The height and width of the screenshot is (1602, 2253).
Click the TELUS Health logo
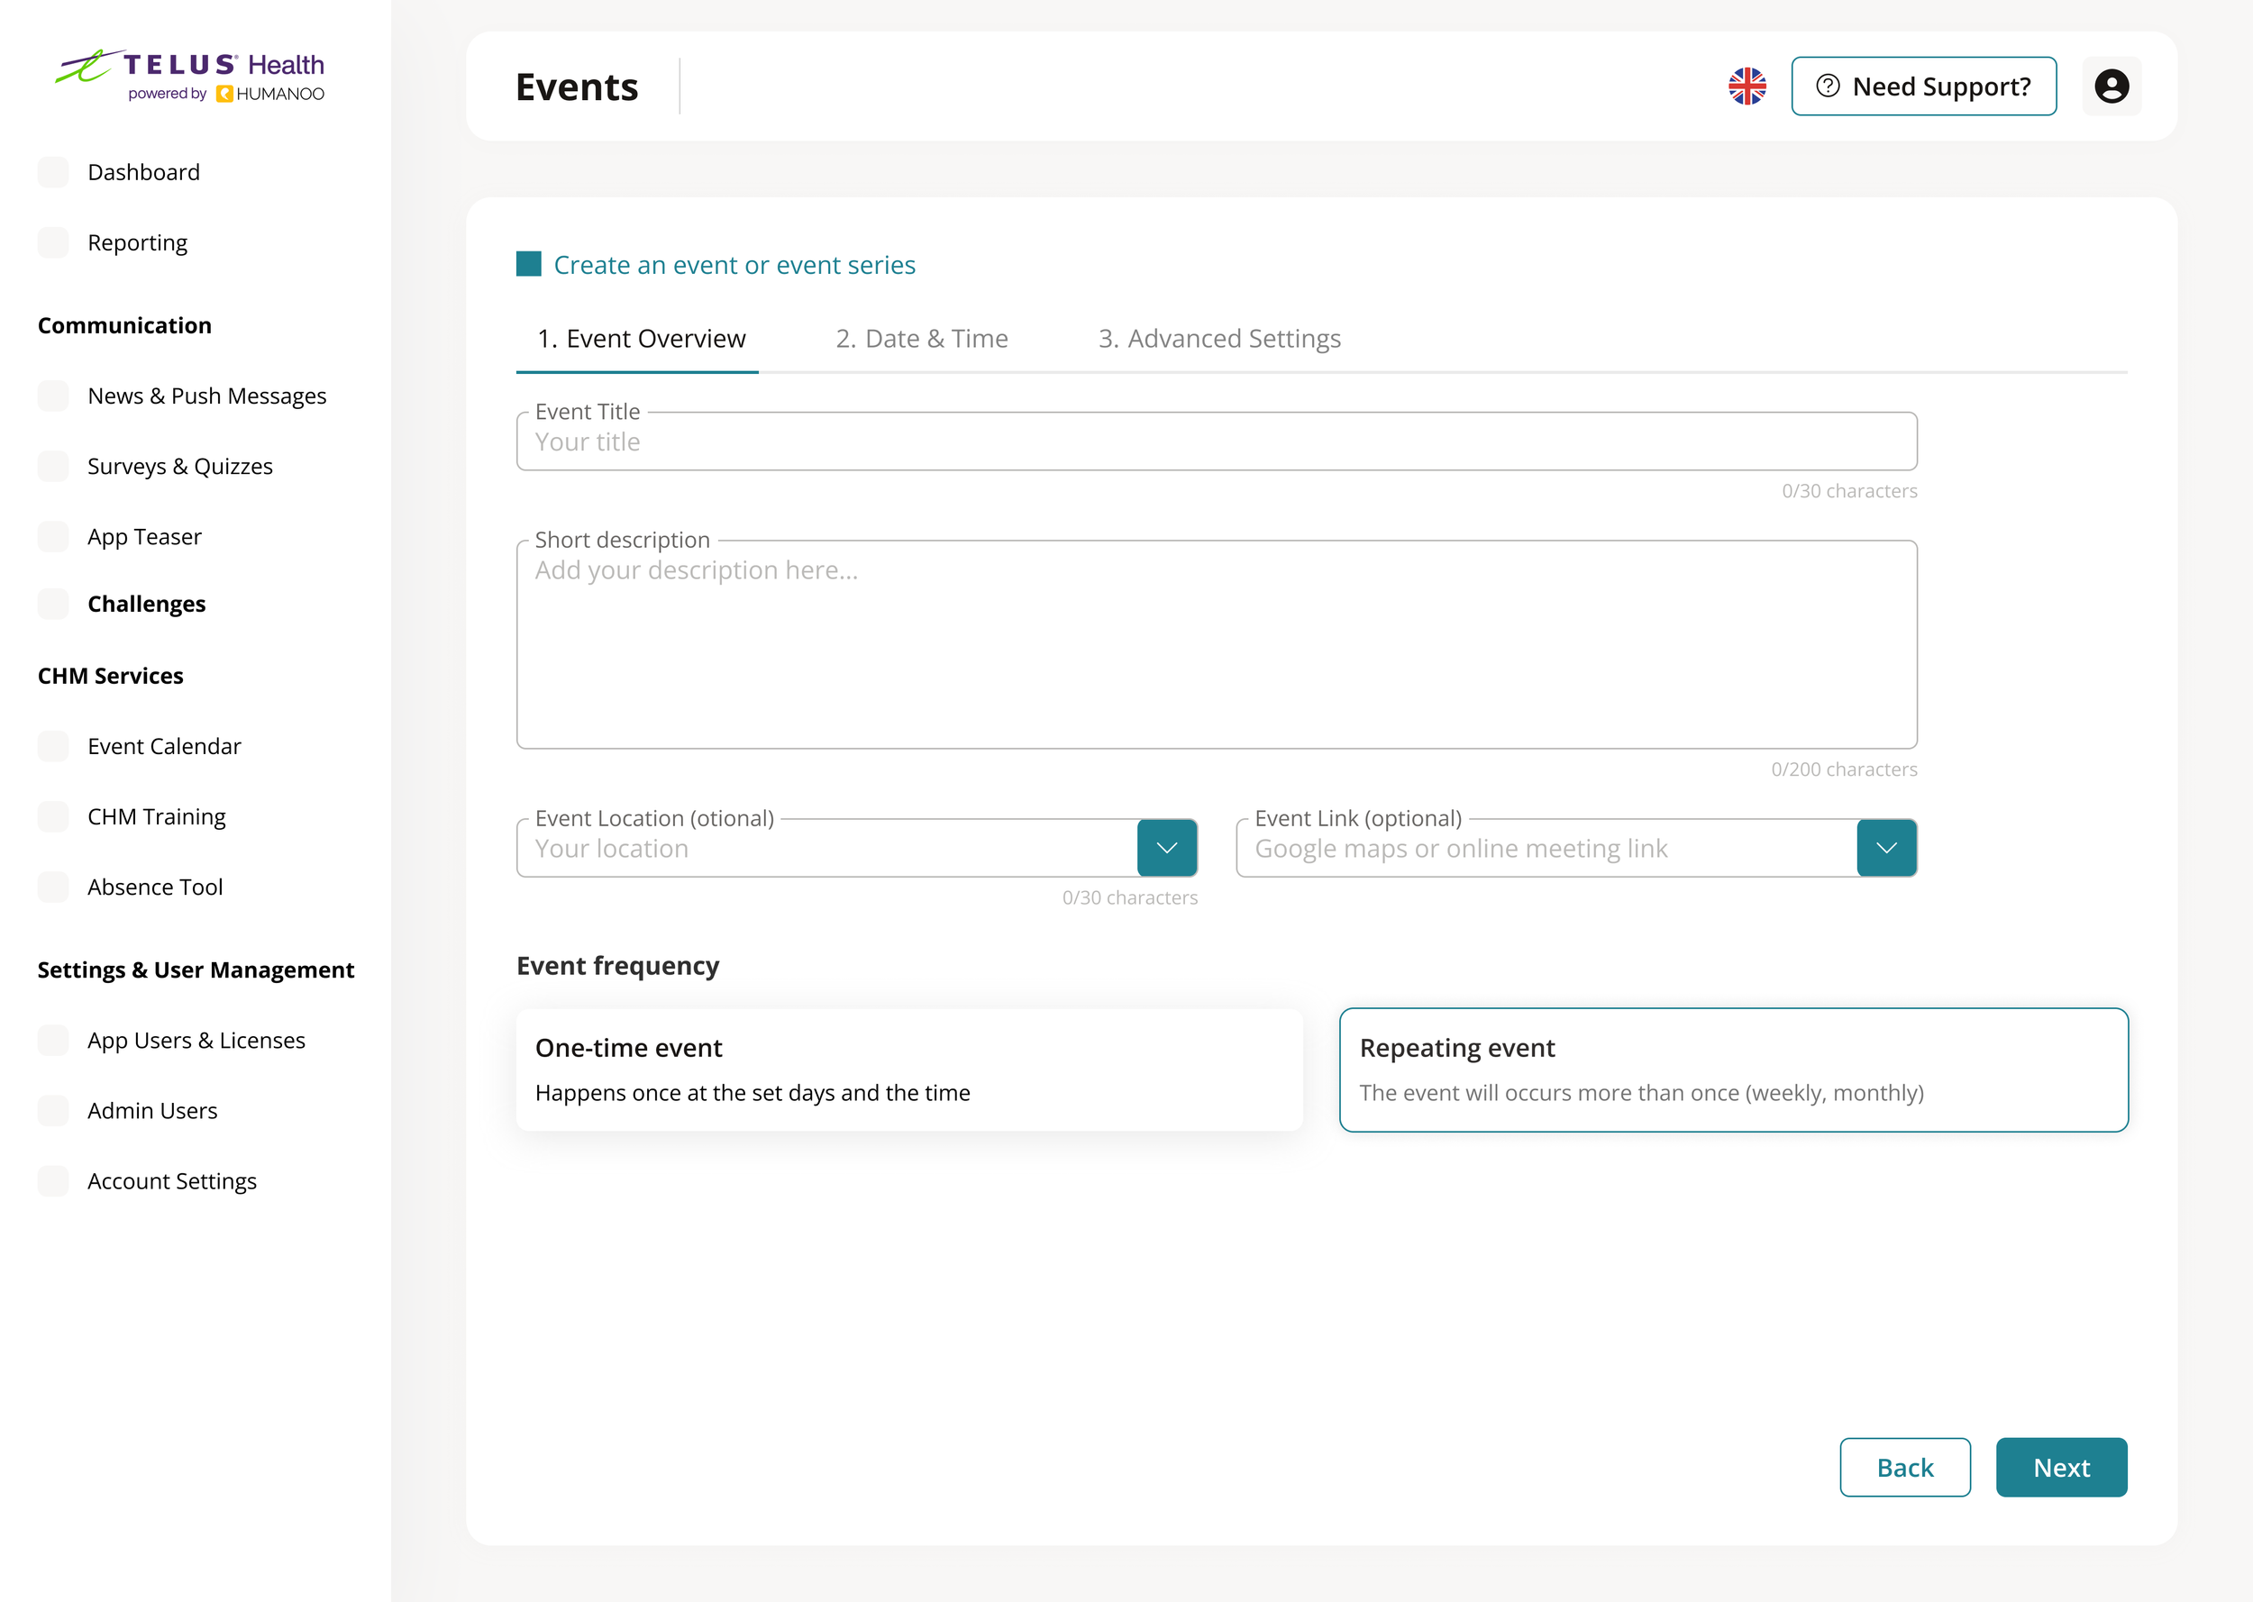click(190, 75)
